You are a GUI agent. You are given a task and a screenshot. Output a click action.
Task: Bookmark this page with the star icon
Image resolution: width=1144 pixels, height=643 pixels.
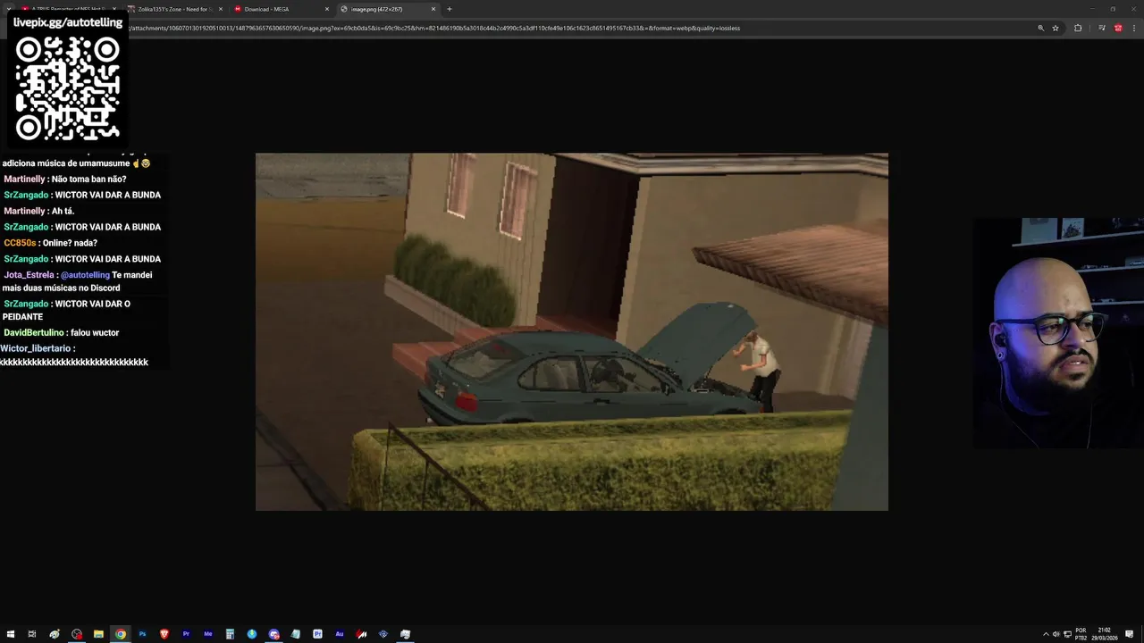(1056, 28)
